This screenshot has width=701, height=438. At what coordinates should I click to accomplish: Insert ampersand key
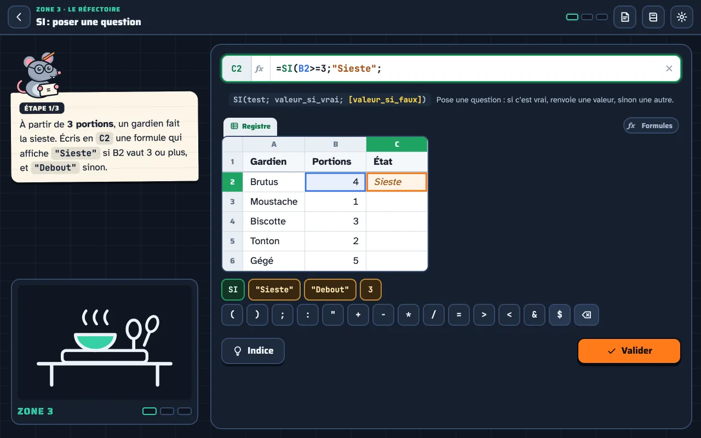click(535, 315)
